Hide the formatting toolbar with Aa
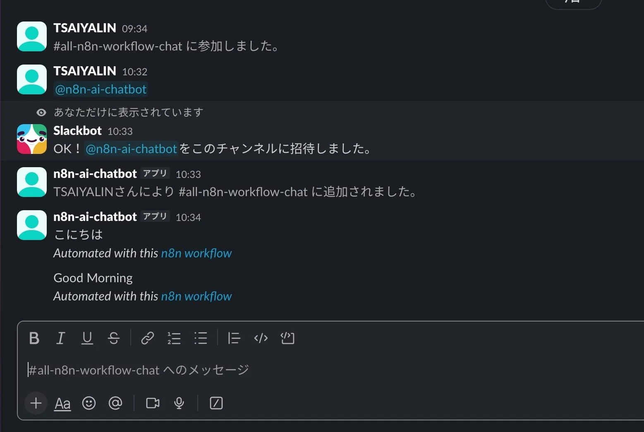The height and width of the screenshot is (432, 644). tap(62, 403)
